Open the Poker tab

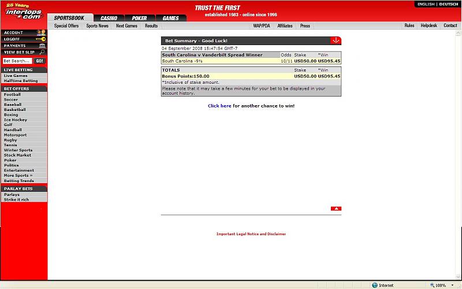coord(139,18)
